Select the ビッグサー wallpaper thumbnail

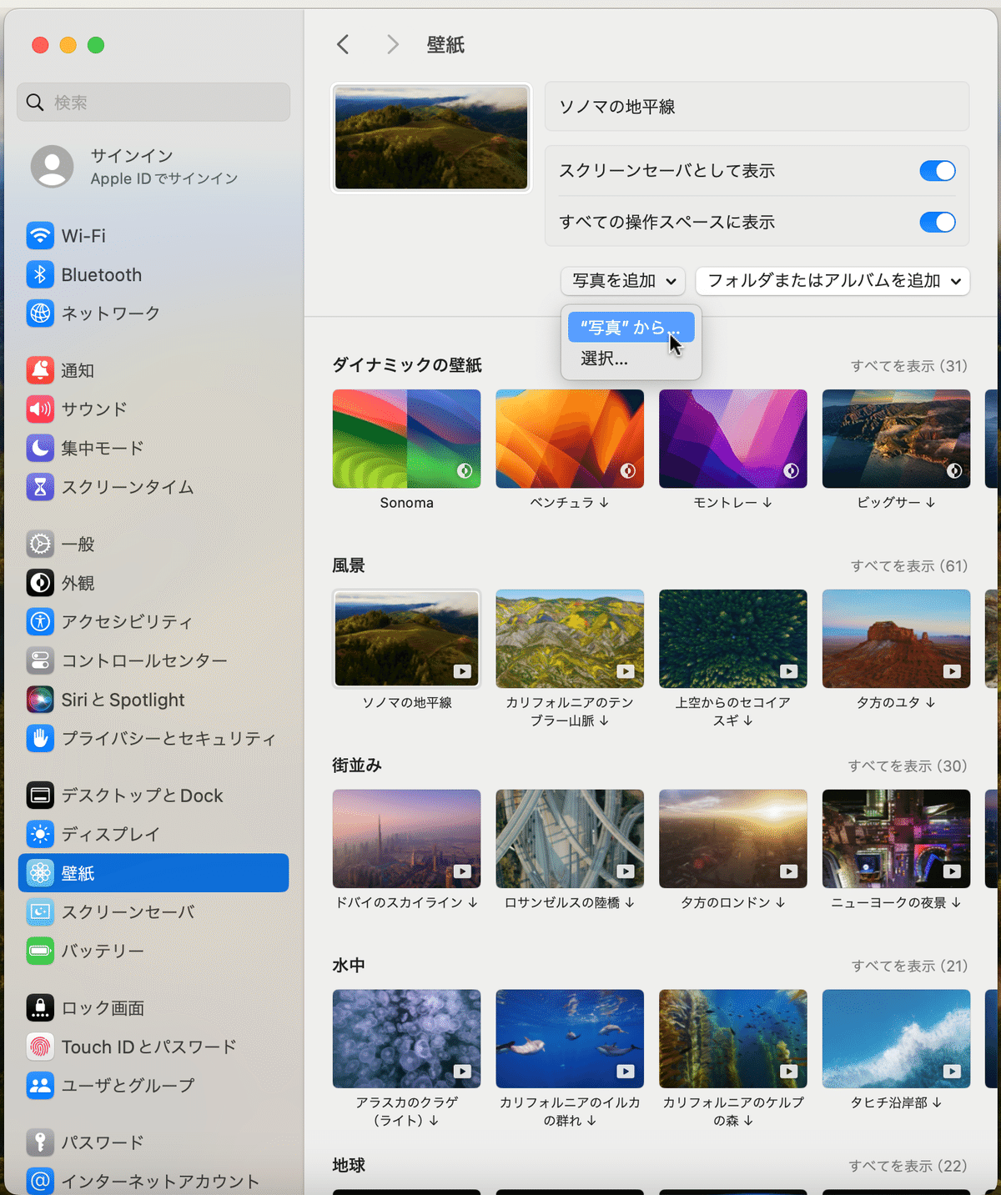(897, 439)
